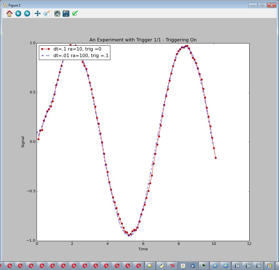The width and height of the screenshot is (279, 270).
Task: Click the y-axis tick label '−1.0'
Action: click(x=31, y=241)
